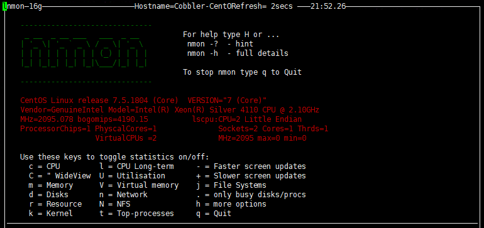Click '+ = Slower screen updates' option
The width and height of the screenshot is (484, 228).
click(x=251, y=176)
